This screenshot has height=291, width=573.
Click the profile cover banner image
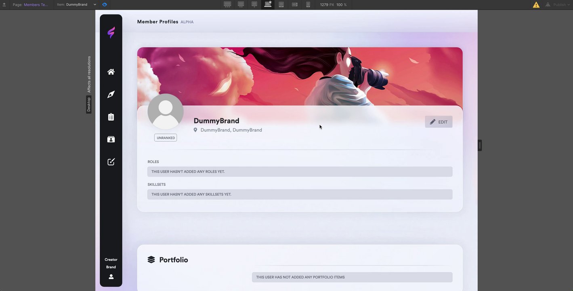point(300,76)
